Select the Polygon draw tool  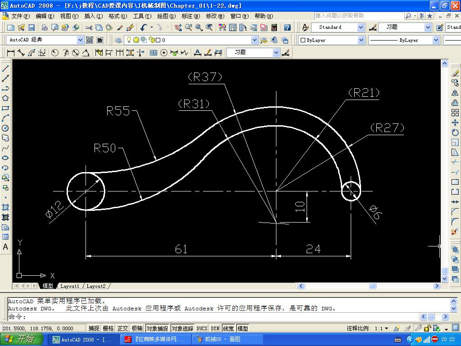coord(5,98)
